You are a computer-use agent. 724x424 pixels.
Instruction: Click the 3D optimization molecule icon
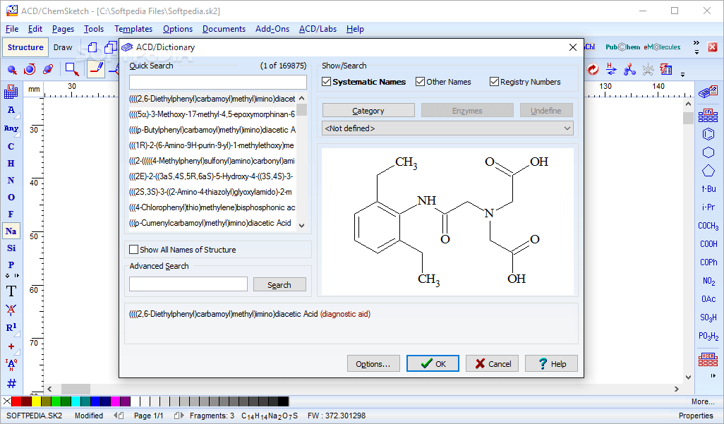point(629,70)
